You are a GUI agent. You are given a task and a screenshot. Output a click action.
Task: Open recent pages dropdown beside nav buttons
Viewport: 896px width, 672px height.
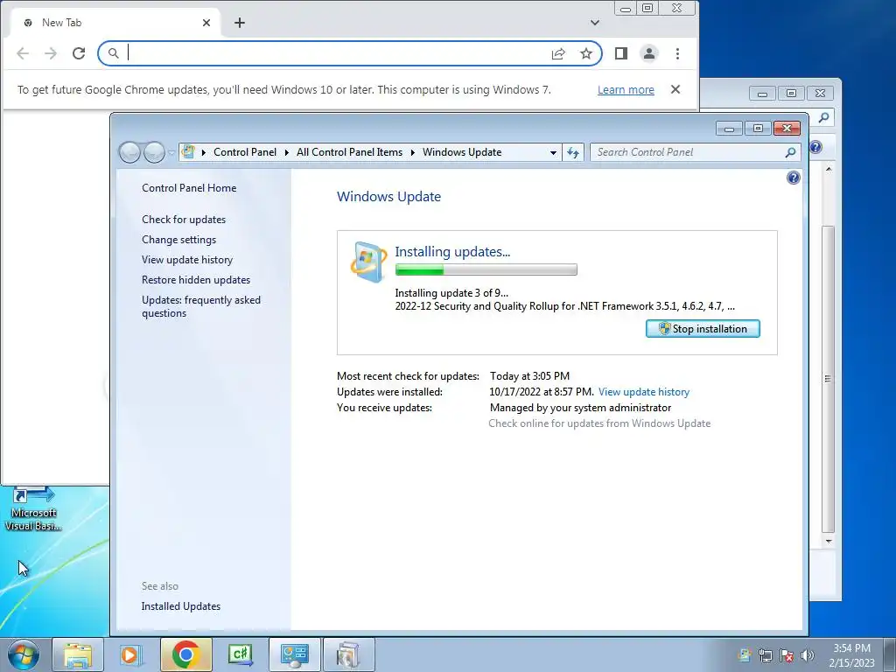tap(171, 152)
